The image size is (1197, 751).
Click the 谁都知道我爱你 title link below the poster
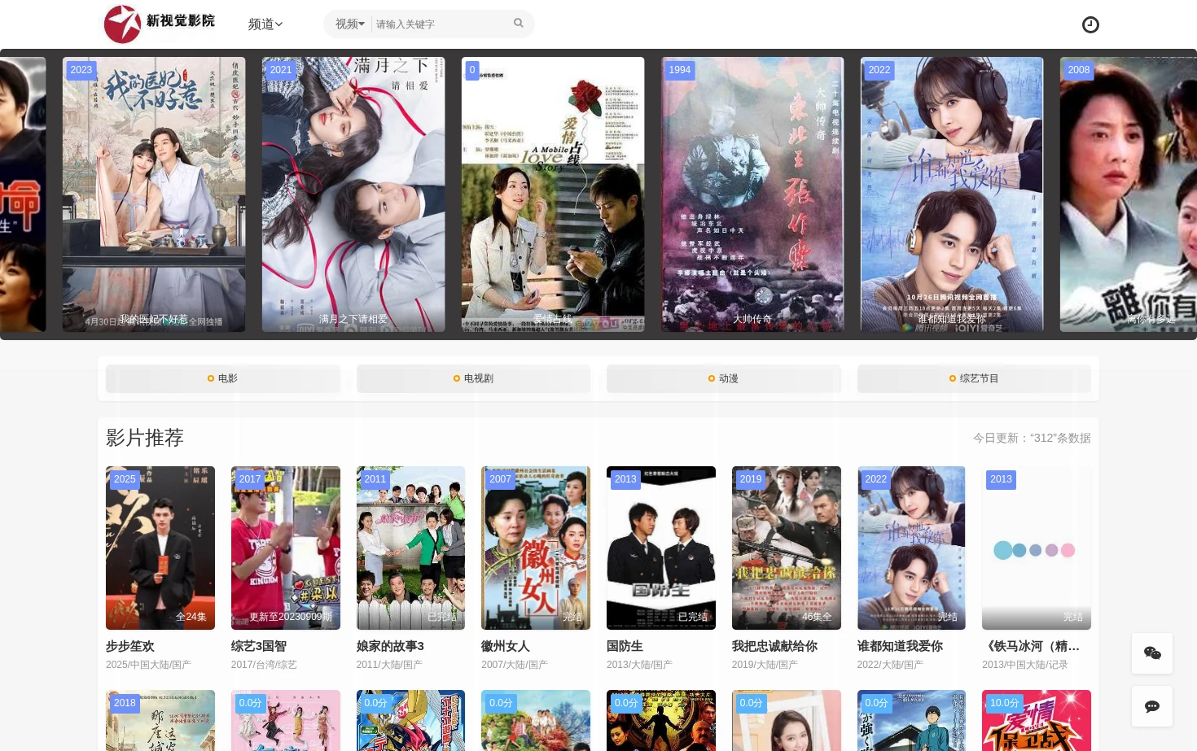900,646
